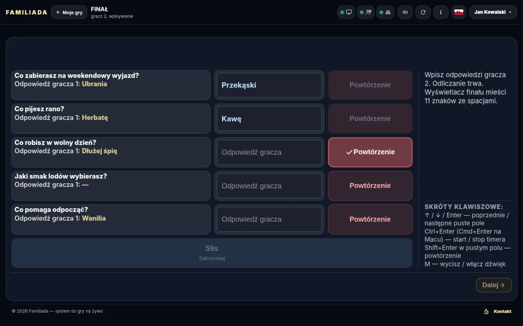Toggle Powtórzenie for "Jaki smak lodów wybierasz?"
This screenshot has width=523, height=326.
pos(370,186)
